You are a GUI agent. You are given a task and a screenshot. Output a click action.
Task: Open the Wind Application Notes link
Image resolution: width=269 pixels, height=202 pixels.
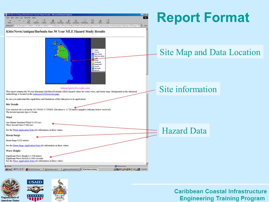24,130
